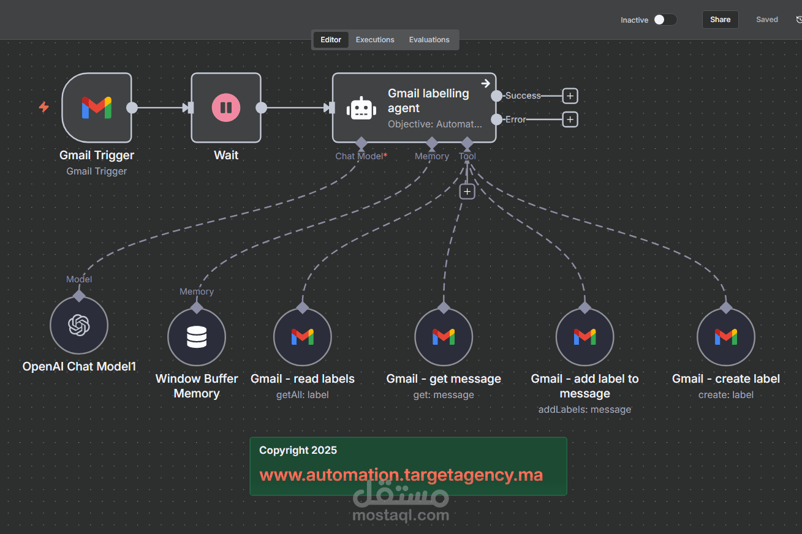Click the Success output connector dot

click(497, 96)
